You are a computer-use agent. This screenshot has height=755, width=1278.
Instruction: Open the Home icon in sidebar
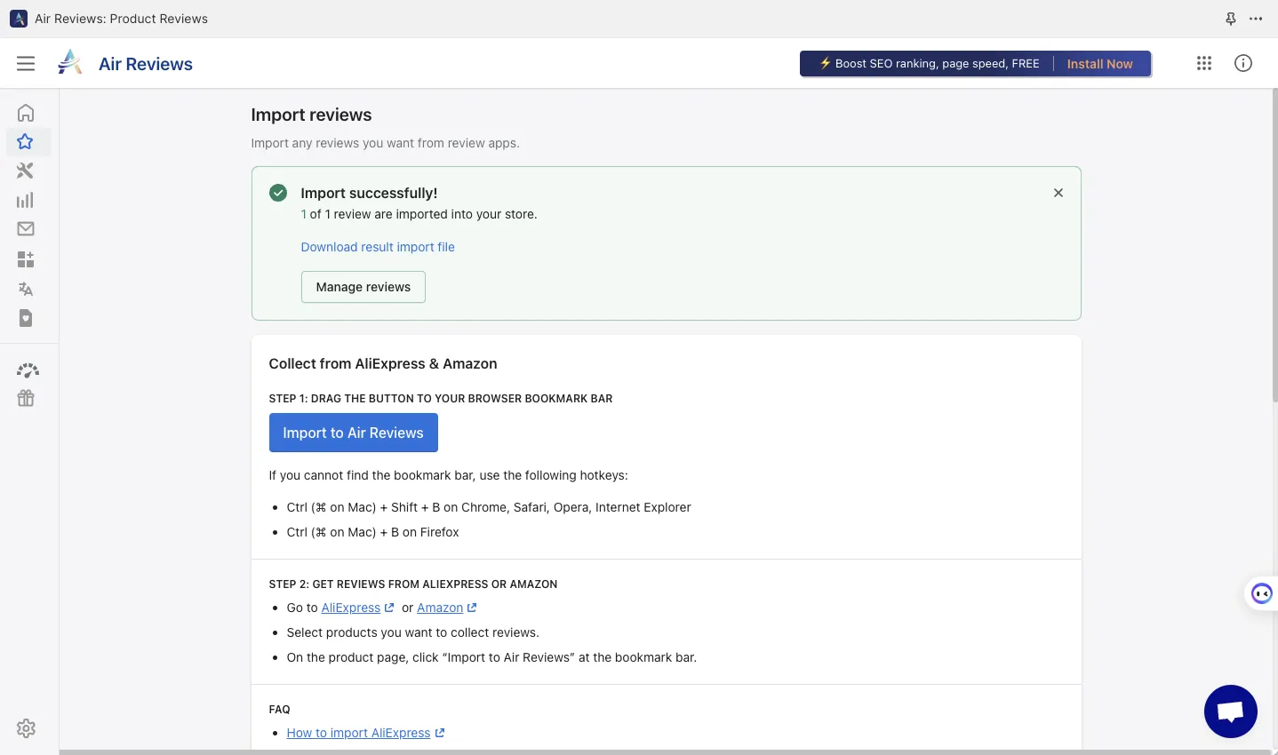pos(26,113)
